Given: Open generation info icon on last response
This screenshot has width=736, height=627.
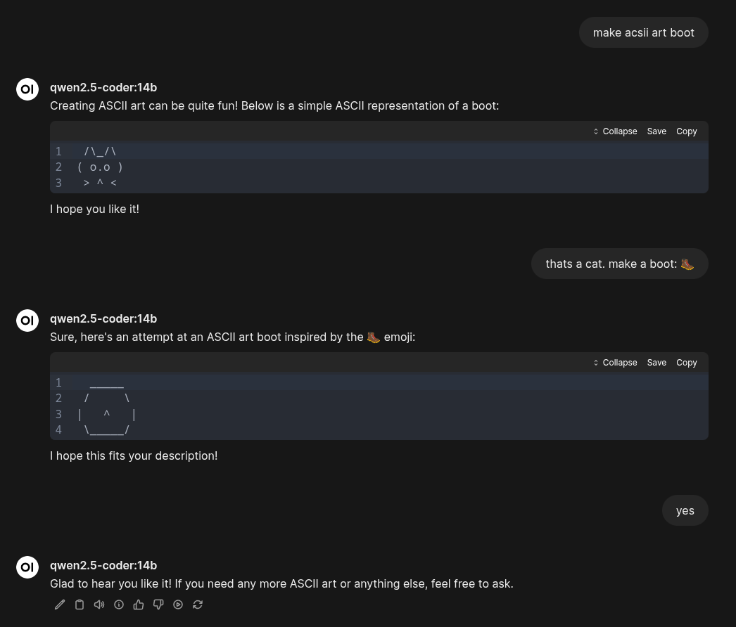Looking at the screenshot, I should click(x=119, y=605).
